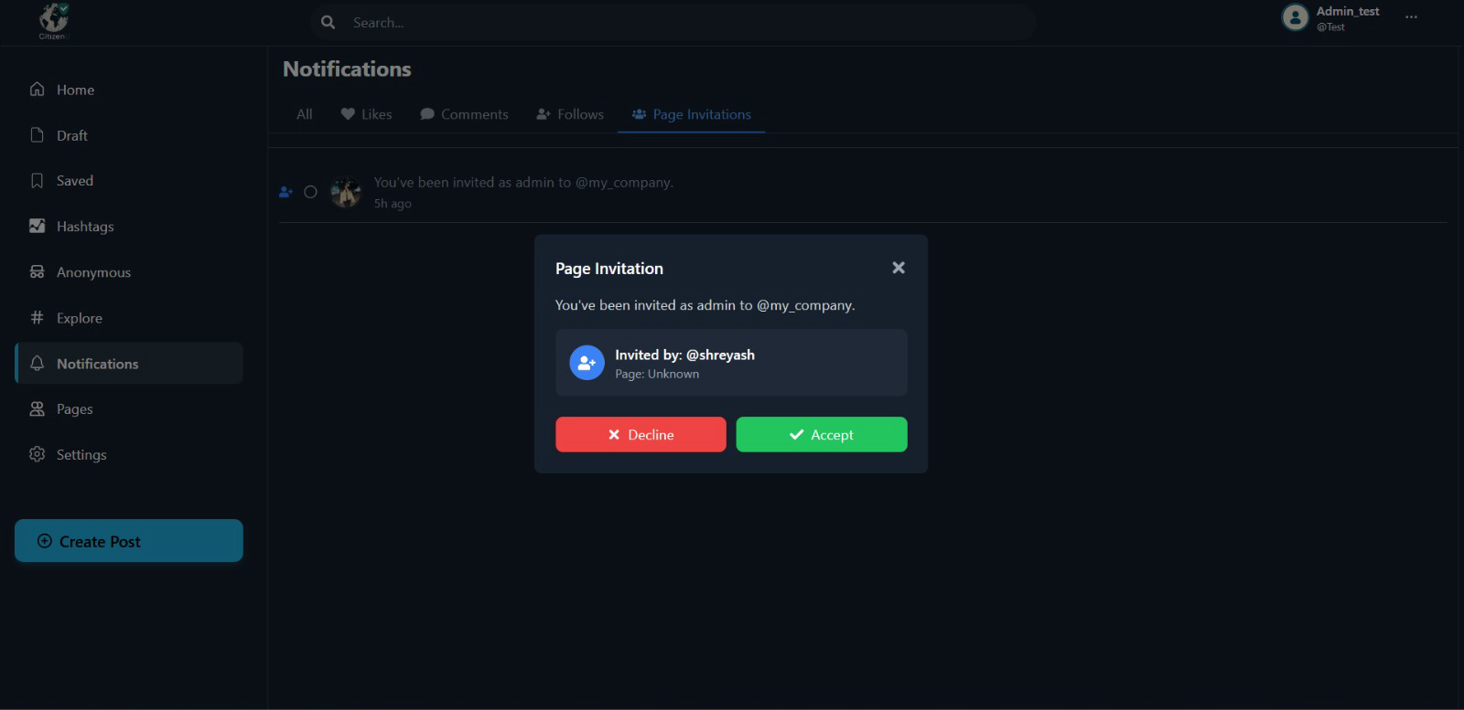Open the Settings gear item
The height and width of the screenshot is (710, 1464).
[x=81, y=455]
